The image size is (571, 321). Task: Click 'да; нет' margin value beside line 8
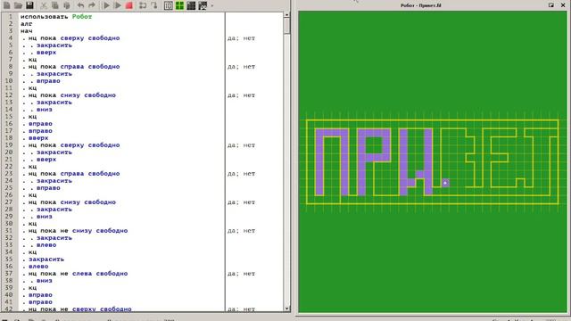tap(241, 67)
